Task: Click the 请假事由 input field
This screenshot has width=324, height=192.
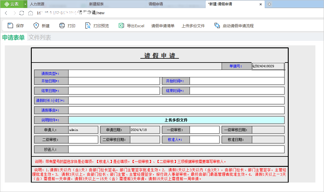Action: pyautogui.click(x=176, y=110)
